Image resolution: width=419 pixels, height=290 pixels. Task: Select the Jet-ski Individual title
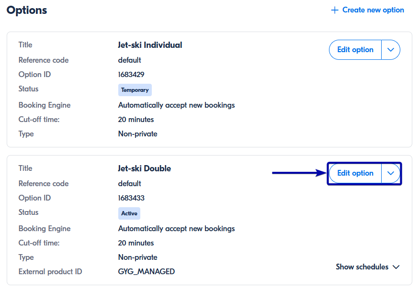pyautogui.click(x=150, y=45)
